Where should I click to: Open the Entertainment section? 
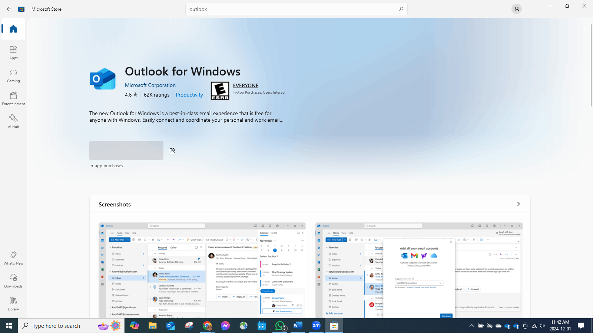13,98
